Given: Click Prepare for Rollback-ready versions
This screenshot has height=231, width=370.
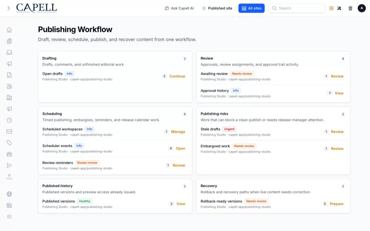Looking at the screenshot, I should coord(336,204).
